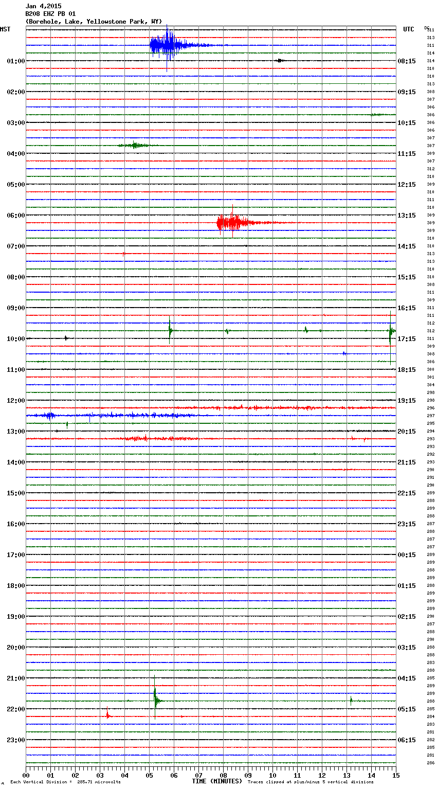
Task: Click the 'Each Vertical Division = 285.71 microvolts' note
Action: coord(65,782)
